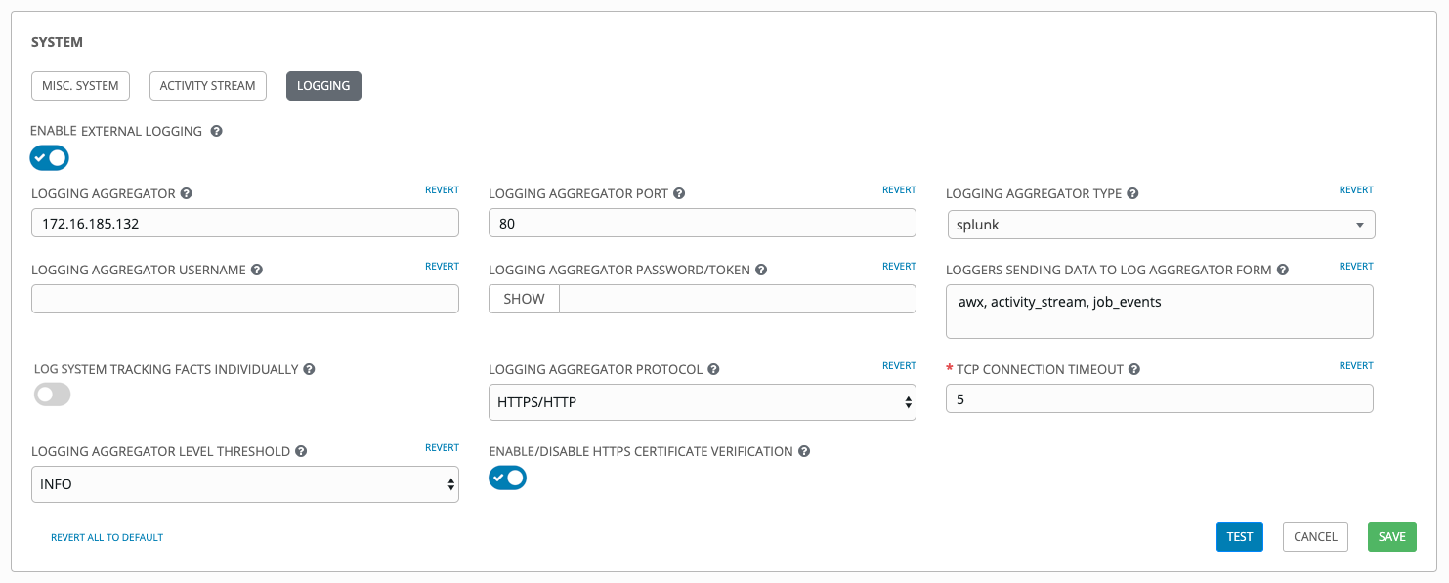Click help icon beside Logging Aggregator Password/Token
Screen dimensions: 1449x583
(761, 270)
